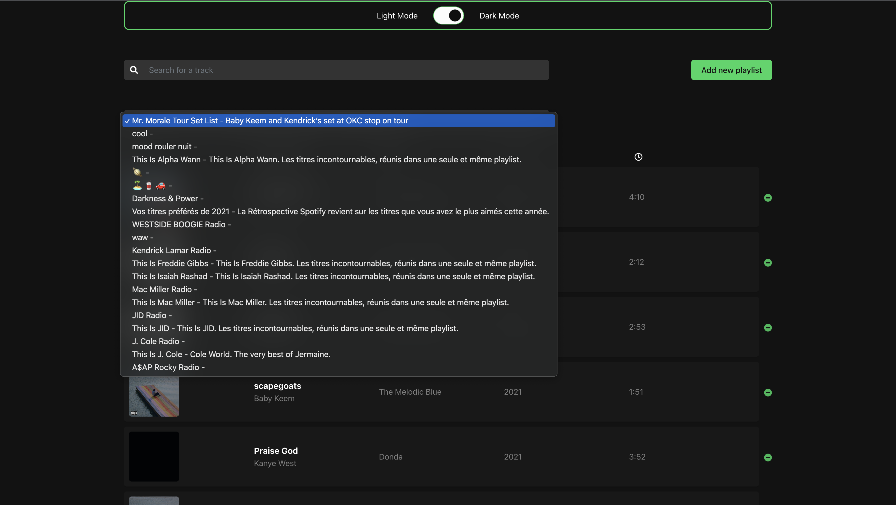896x505 pixels.
Task: Remove the 2:12 track with minus icon
Action: [768, 263]
